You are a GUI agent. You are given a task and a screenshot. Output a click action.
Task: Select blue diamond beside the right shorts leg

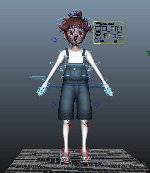[97, 105]
